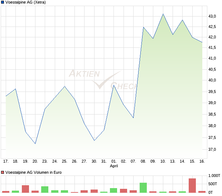Click the red volume bar for 27.
Image resolution: width=222 pixels, height=196 pixels.
pos(84,191)
